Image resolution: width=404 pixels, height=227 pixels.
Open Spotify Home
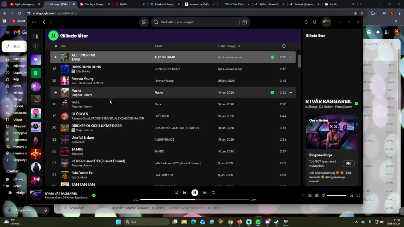point(144,22)
